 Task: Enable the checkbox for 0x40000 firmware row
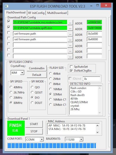[x=9, y=38]
